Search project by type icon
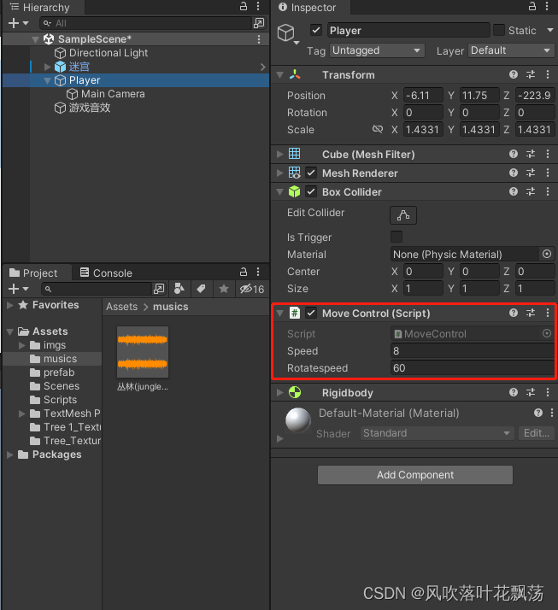558x610 pixels. 179,289
